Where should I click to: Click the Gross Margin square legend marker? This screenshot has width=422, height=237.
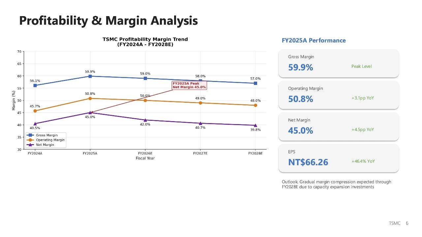pyautogui.click(x=31, y=135)
